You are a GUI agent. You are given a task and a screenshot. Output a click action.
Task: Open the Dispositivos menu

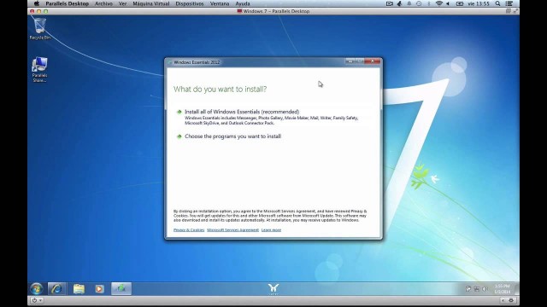pyautogui.click(x=190, y=3)
